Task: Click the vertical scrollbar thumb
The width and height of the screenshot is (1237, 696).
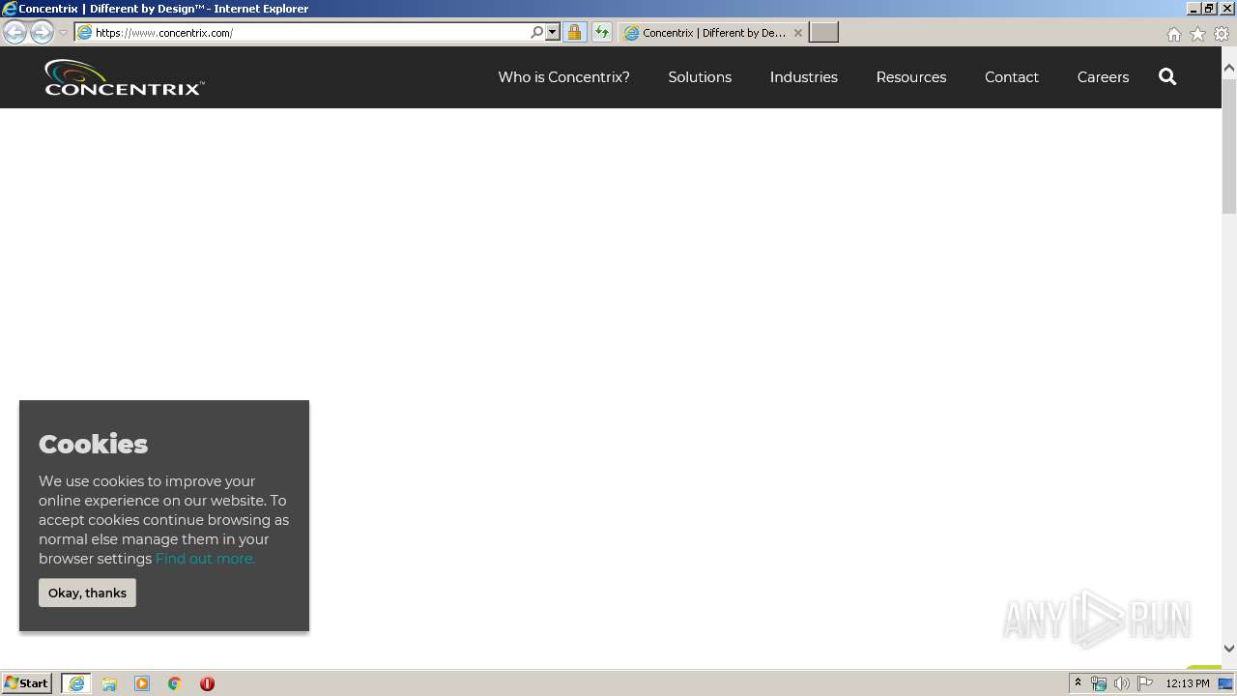Action: pos(1229,146)
